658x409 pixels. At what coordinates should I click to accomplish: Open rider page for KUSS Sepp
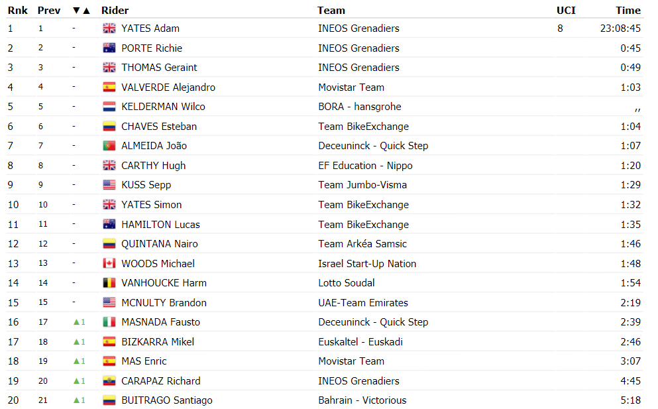[146, 185]
